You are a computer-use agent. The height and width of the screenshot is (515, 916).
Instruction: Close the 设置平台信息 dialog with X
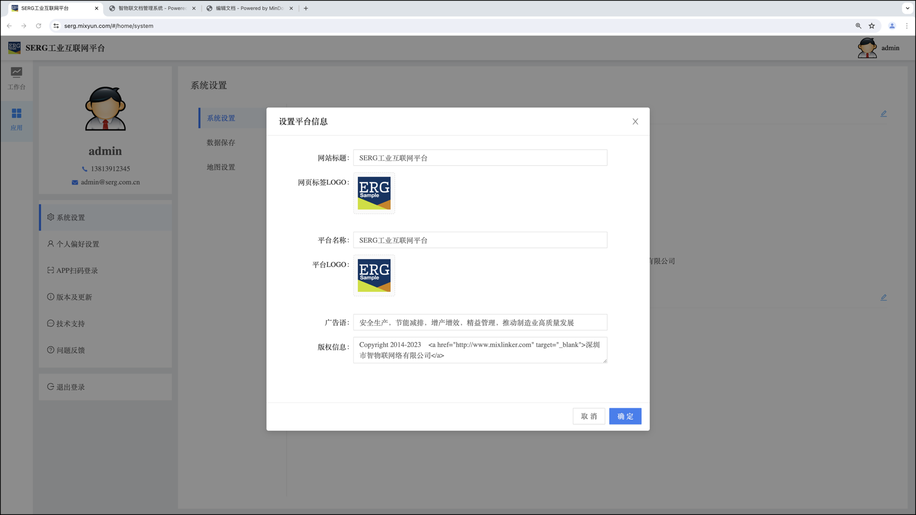(x=635, y=122)
